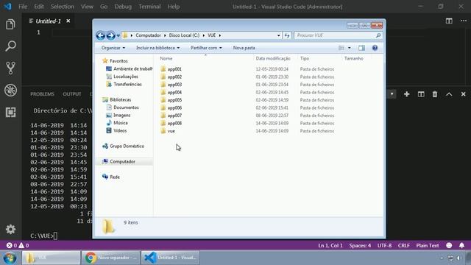Open the File menu in VS Code
This screenshot has width=471, height=265.
(x=23, y=7)
